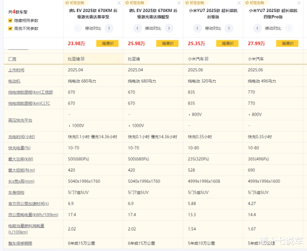Toggle 高亮不同参数 checkbox
The width and height of the screenshot is (307, 251).
10,29
